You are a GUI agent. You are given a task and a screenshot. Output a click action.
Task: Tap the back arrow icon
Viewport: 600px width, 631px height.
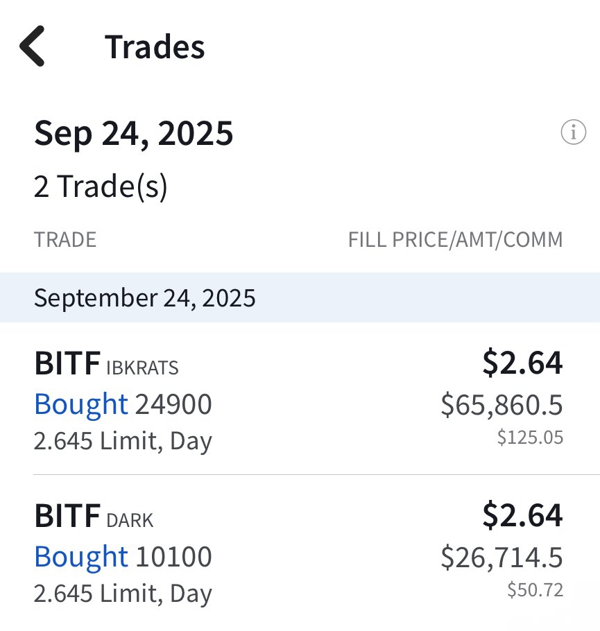(32, 46)
